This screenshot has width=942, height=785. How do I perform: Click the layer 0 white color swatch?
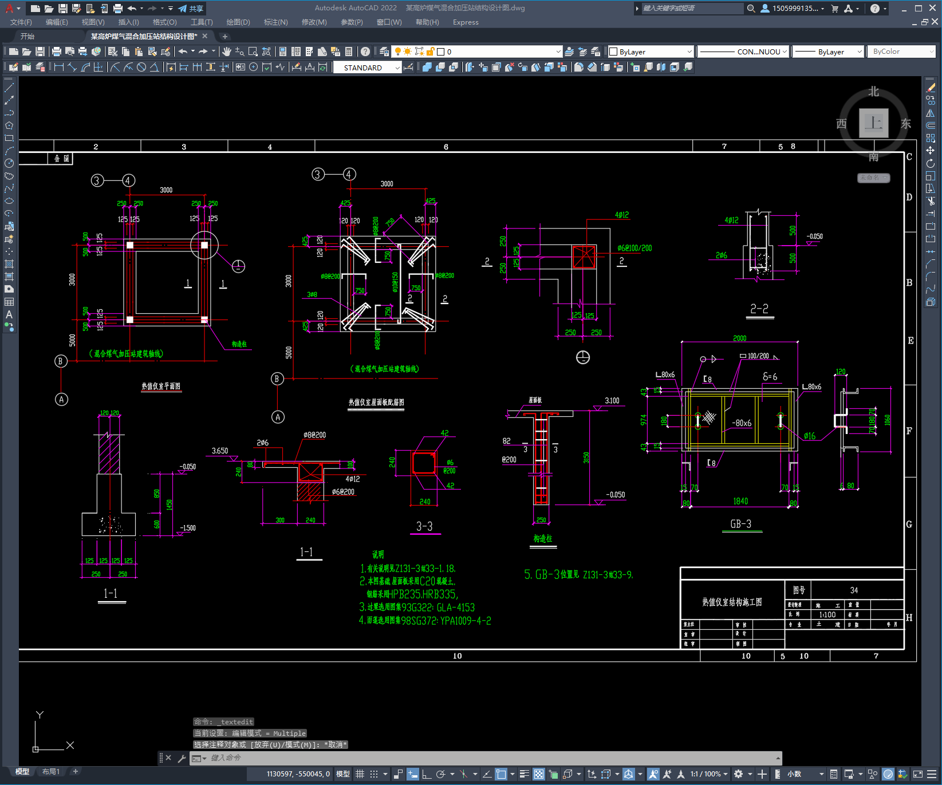[x=441, y=52]
